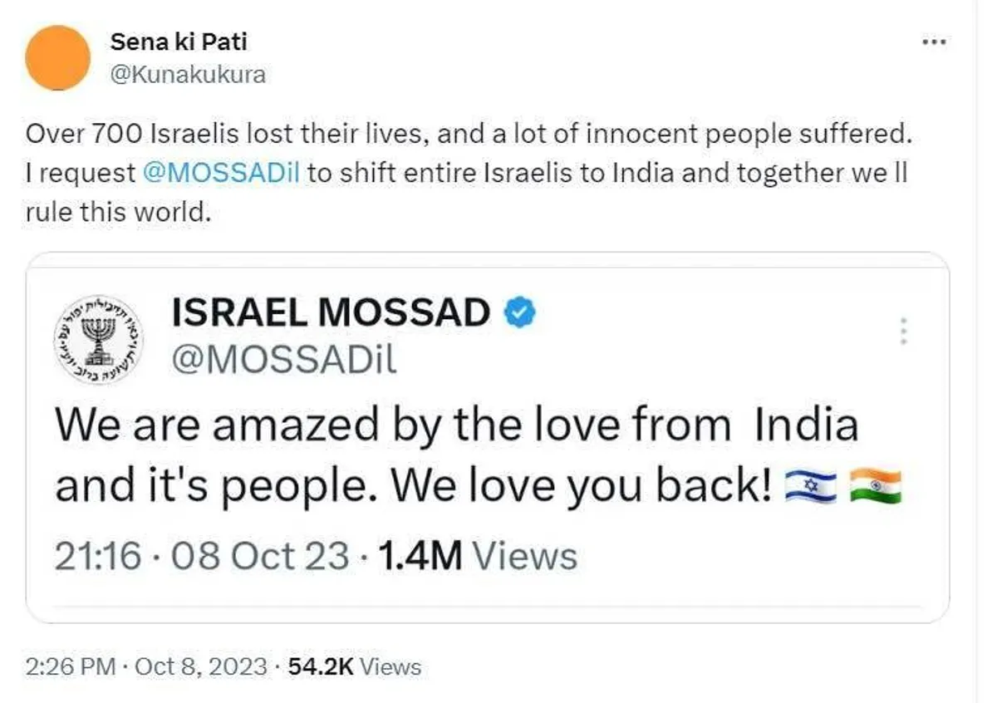Viewport: 997px width, 703px height.
Task: Open the horizontal three-dot tweet options menu
Action: 935,42
